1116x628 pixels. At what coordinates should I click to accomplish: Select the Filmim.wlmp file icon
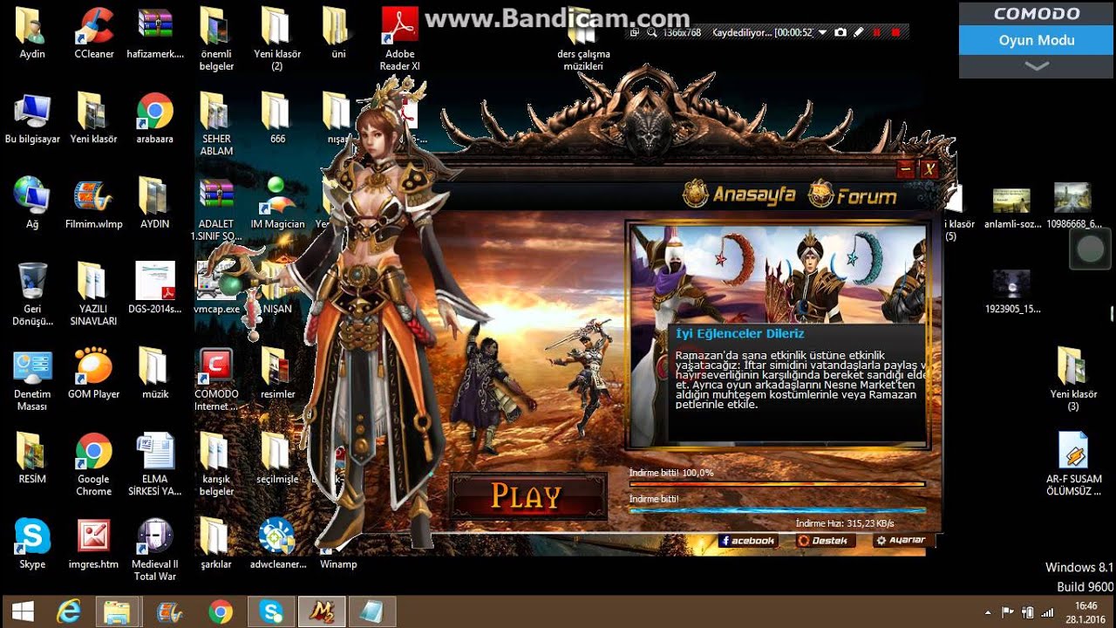(93, 203)
